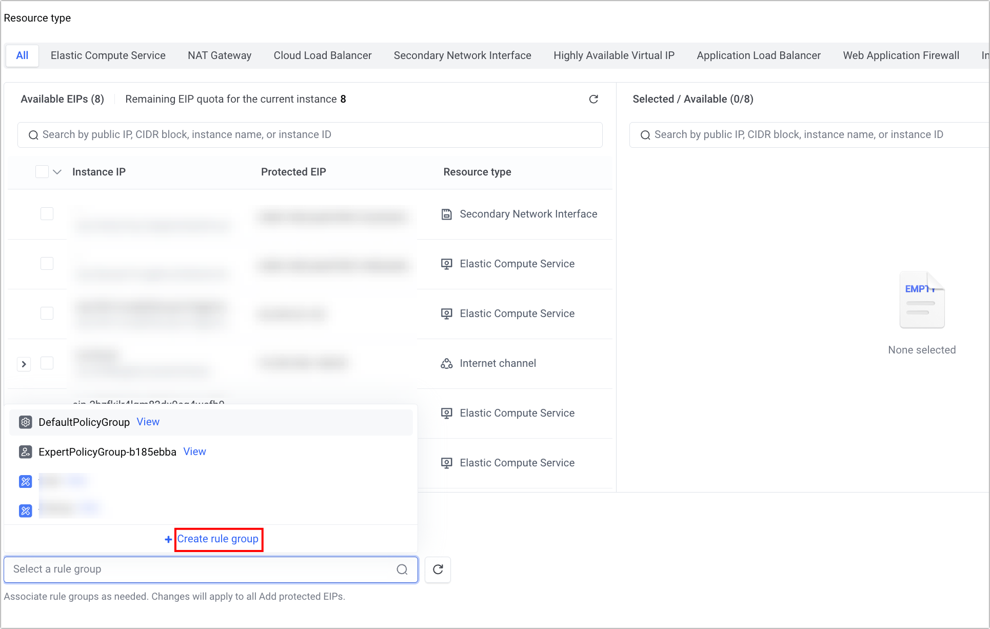Expand the Internet channel row chevron
Image resolution: width=990 pixels, height=629 pixels.
tap(24, 364)
